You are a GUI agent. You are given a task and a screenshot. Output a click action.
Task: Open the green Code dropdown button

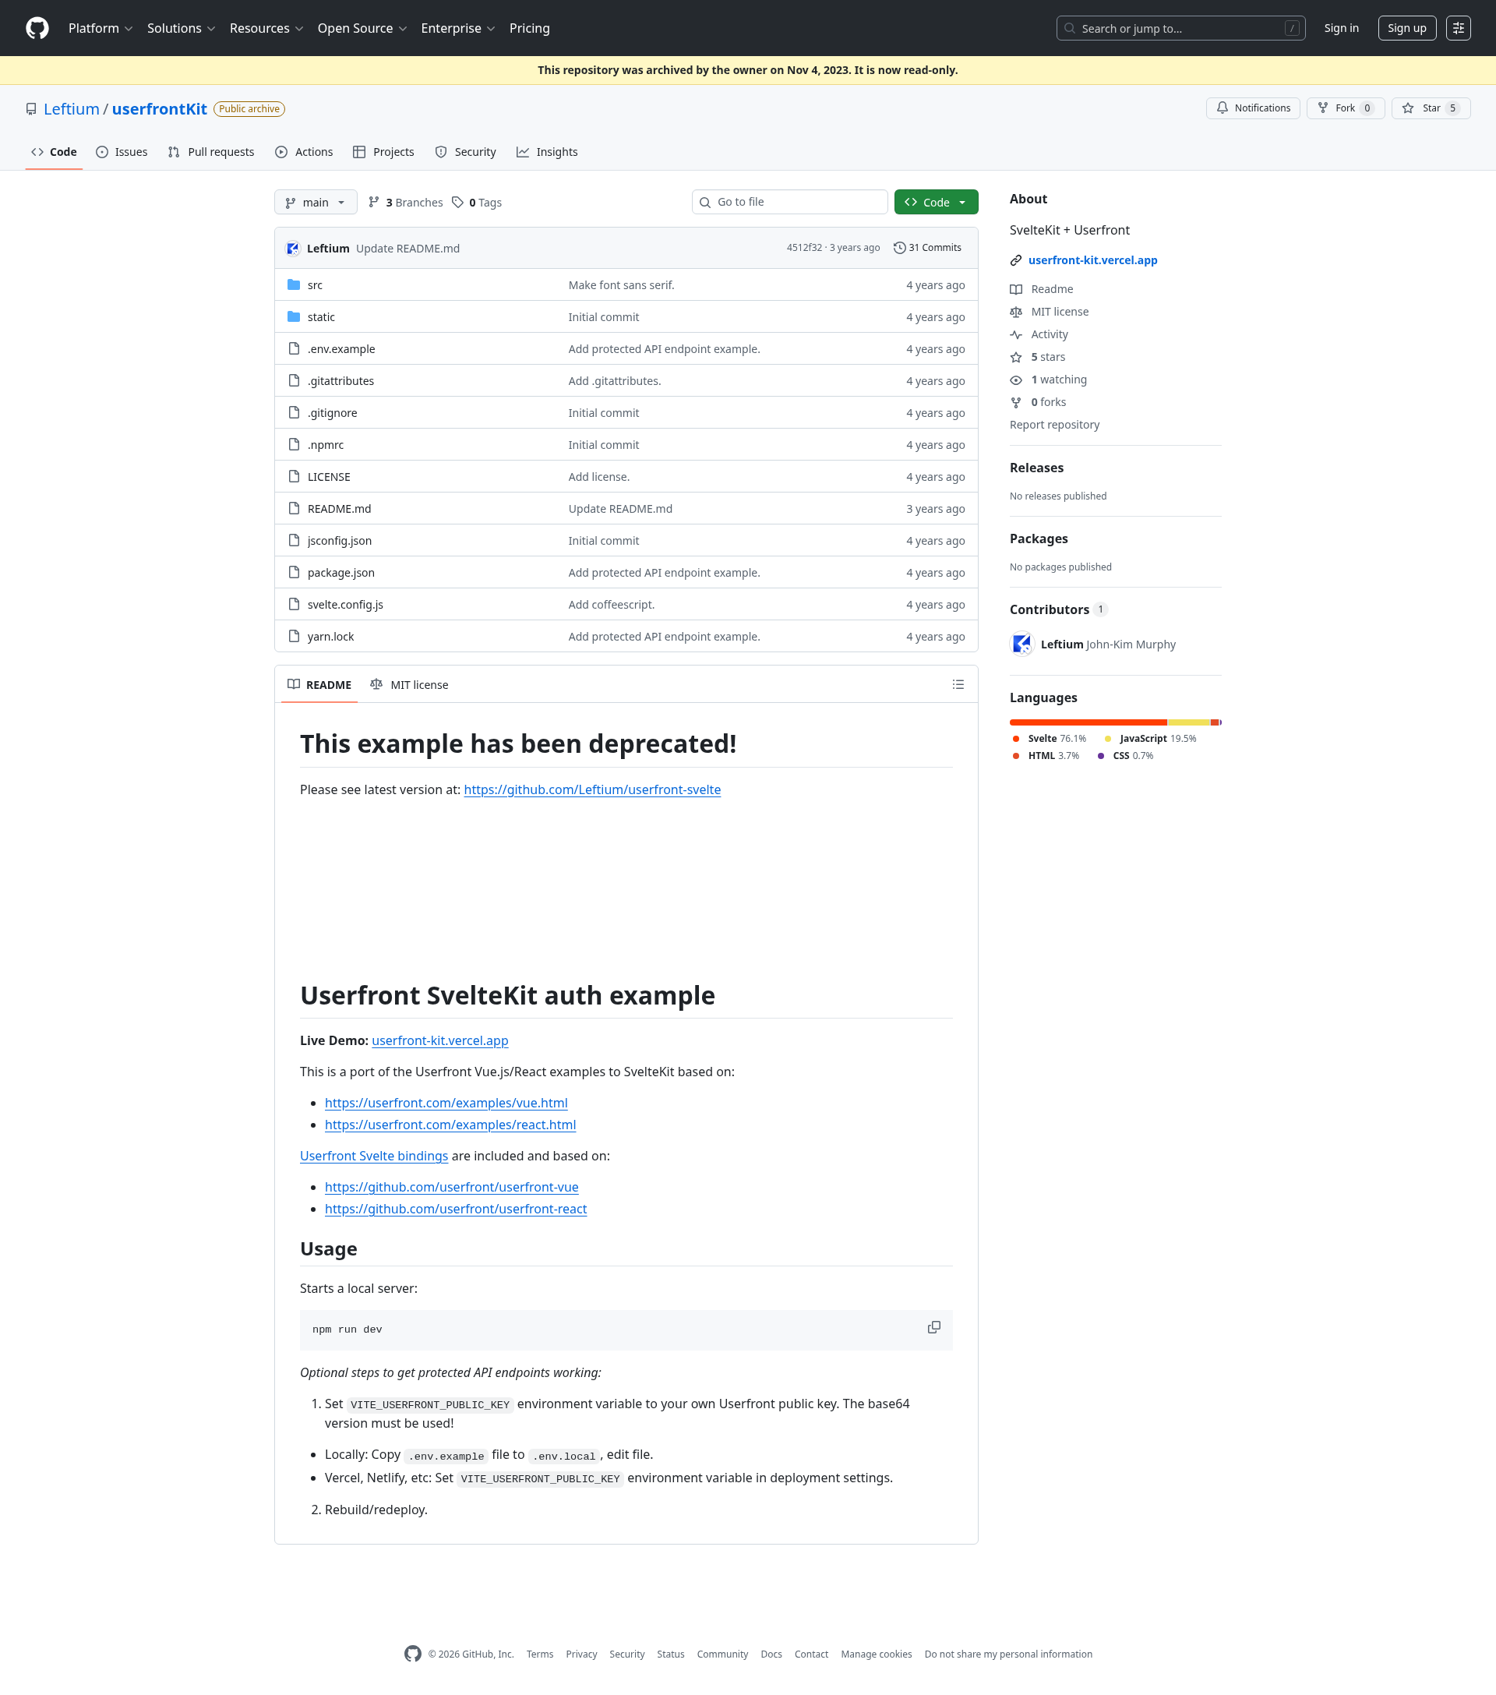[936, 203]
